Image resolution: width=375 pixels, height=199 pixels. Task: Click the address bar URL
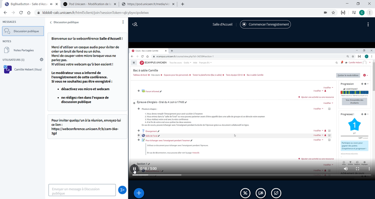pos(95,12)
